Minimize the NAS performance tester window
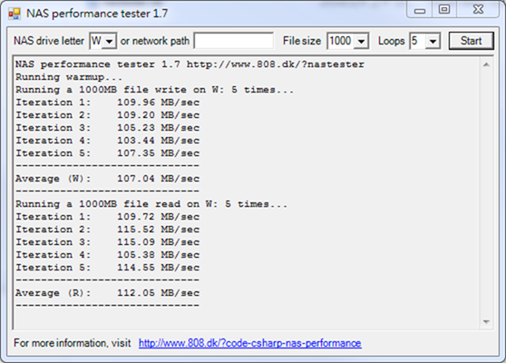 pyautogui.click(x=420, y=11)
